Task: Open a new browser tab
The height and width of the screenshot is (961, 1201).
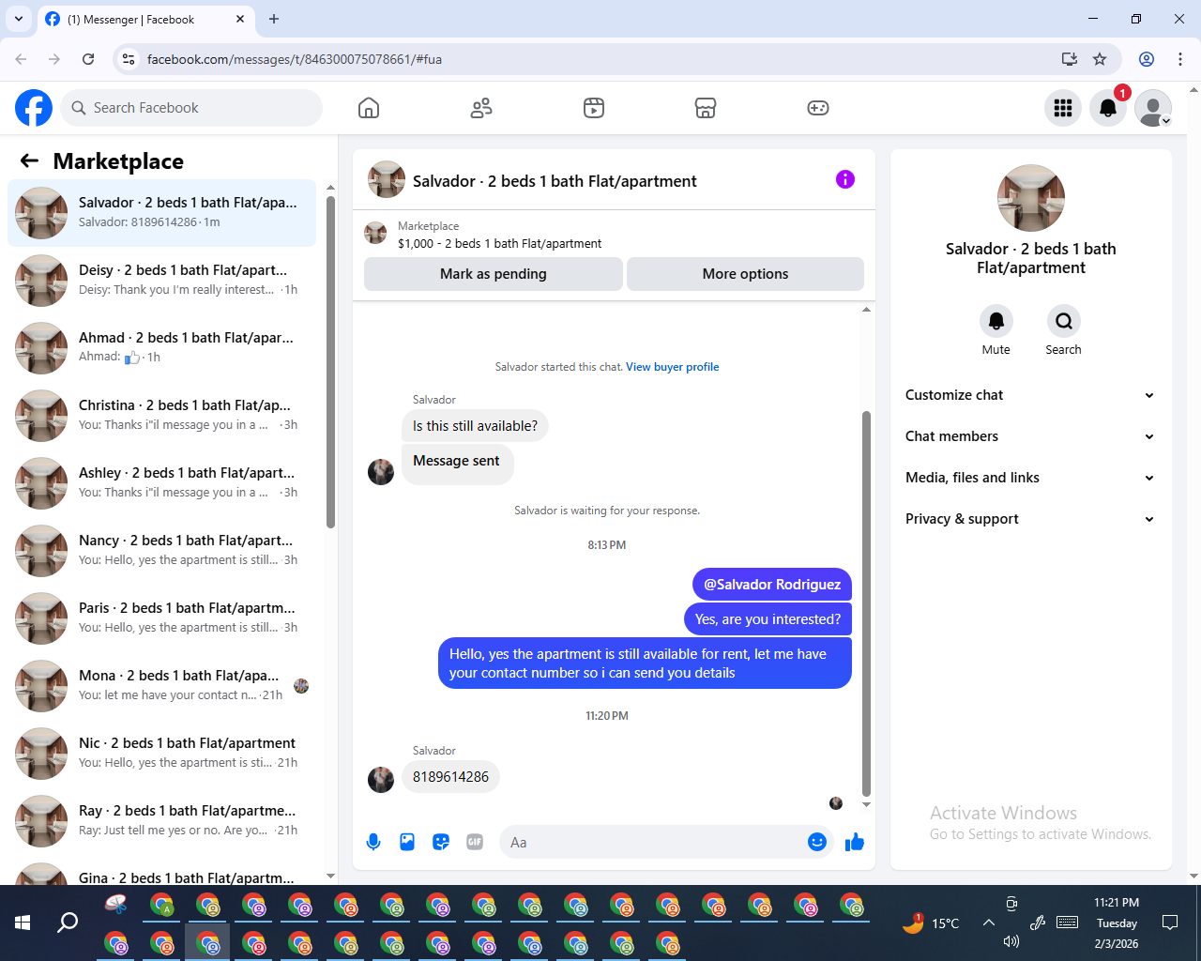Action: pyautogui.click(x=274, y=19)
